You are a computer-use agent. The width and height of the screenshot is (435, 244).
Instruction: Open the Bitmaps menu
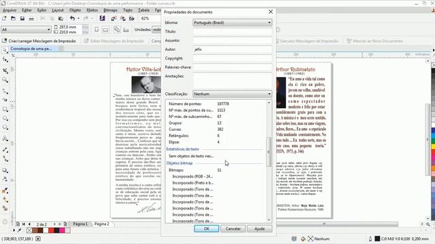pos(110,10)
